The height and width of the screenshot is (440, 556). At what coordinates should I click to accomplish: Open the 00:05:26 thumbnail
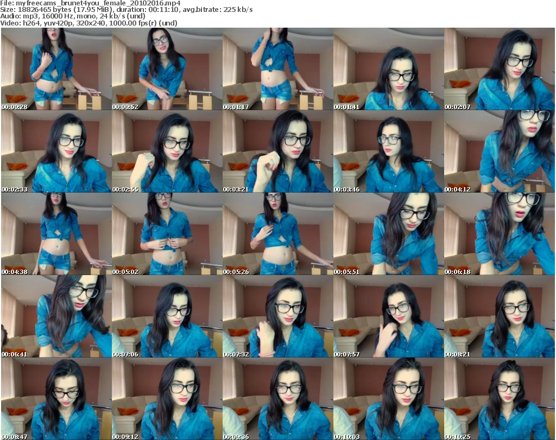[277, 234]
